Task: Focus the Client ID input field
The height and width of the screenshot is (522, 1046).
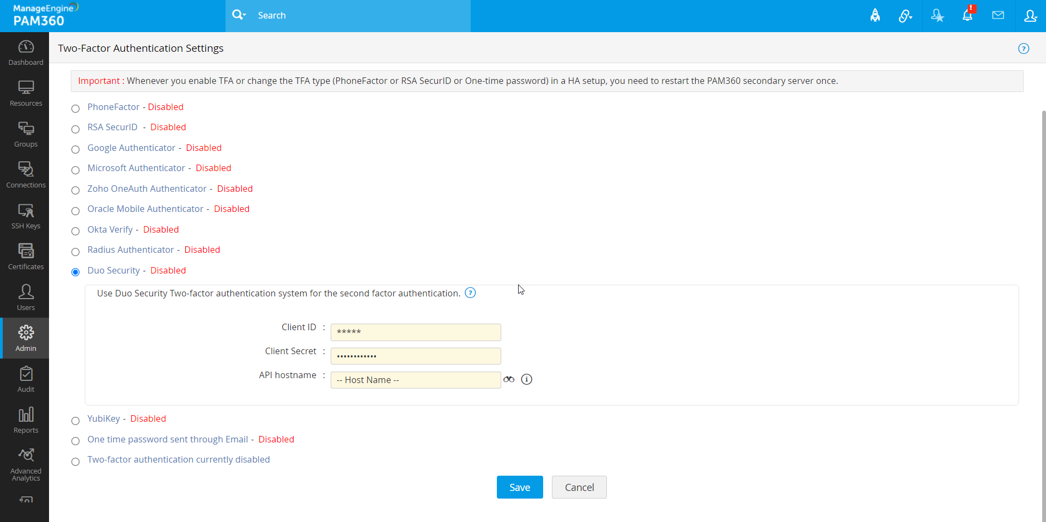Action: 416,332
